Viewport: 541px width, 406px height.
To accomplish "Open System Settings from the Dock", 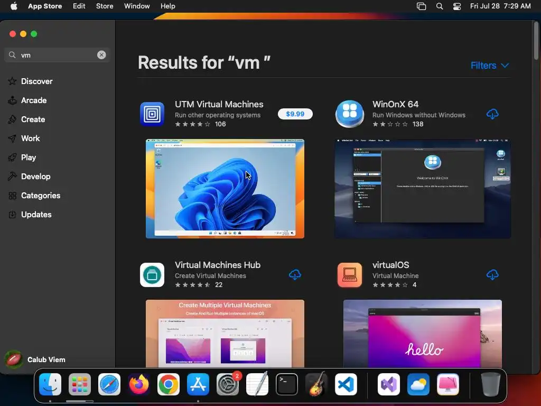I will point(228,384).
